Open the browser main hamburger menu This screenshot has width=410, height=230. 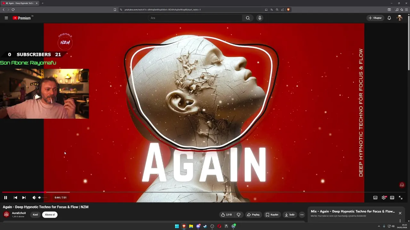[406, 10]
